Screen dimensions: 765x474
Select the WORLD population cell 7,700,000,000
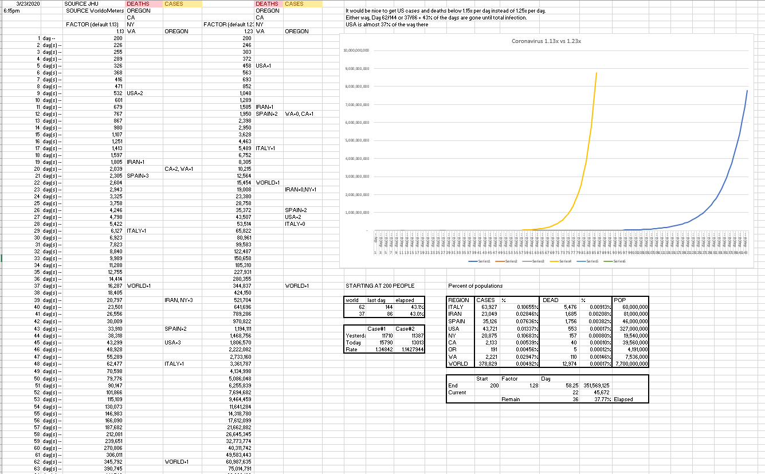tap(630, 363)
